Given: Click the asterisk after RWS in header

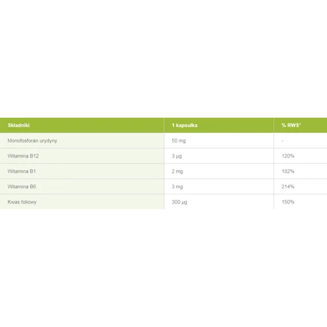Looking at the screenshot, I should (x=300, y=124).
